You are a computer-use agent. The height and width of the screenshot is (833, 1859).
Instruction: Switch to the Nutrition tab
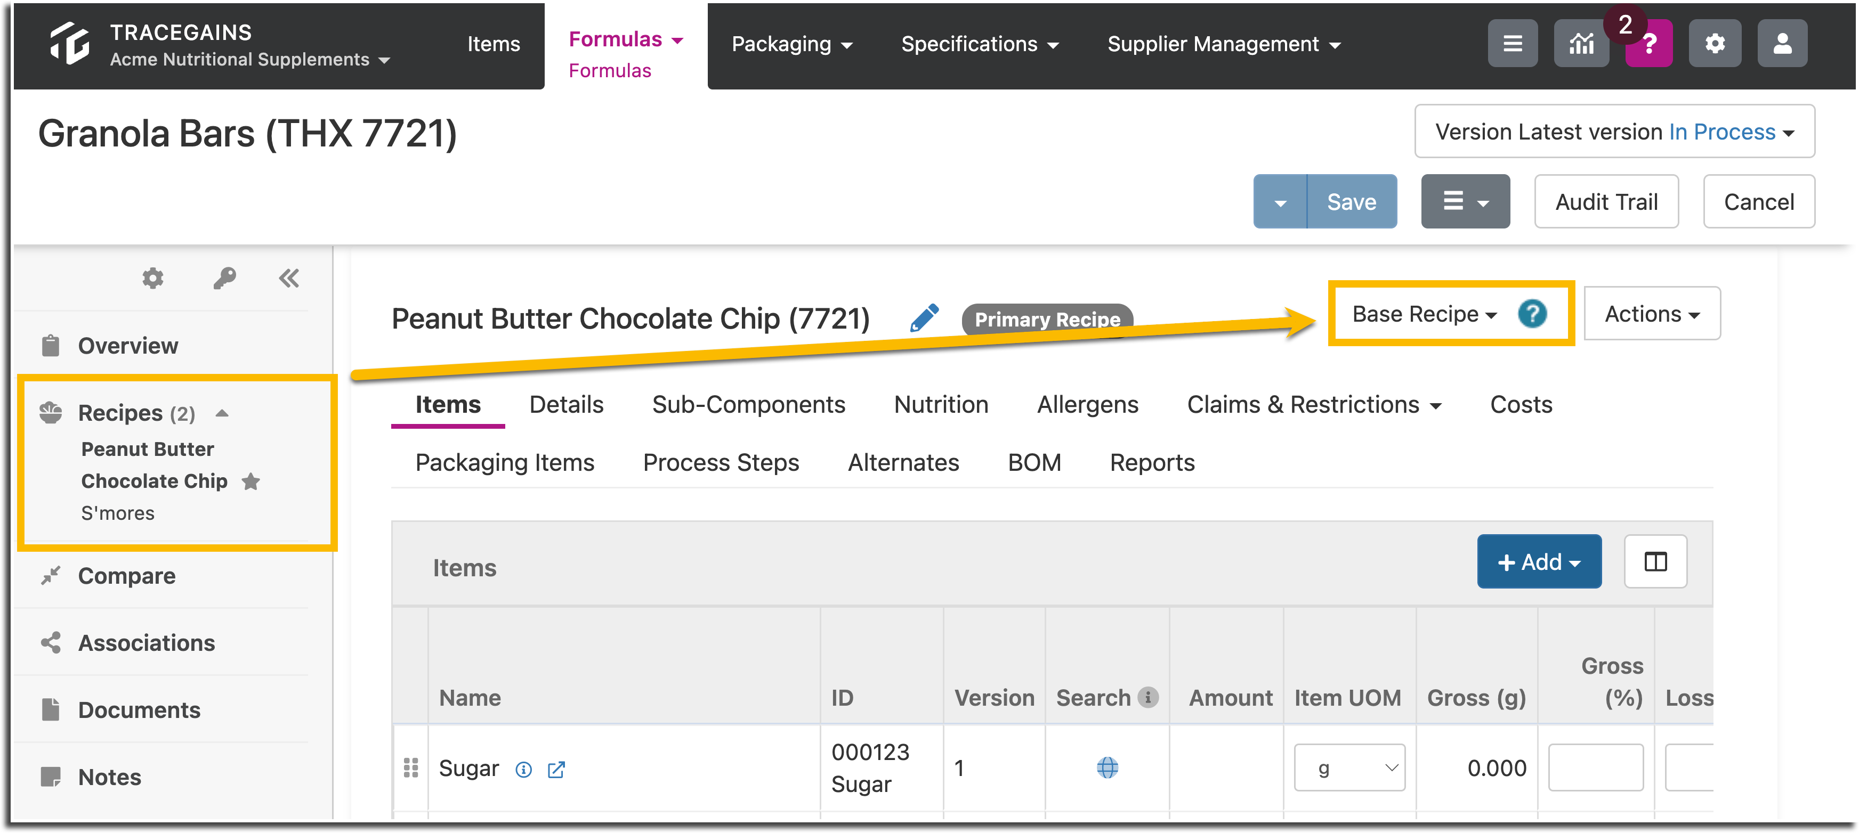tap(940, 405)
